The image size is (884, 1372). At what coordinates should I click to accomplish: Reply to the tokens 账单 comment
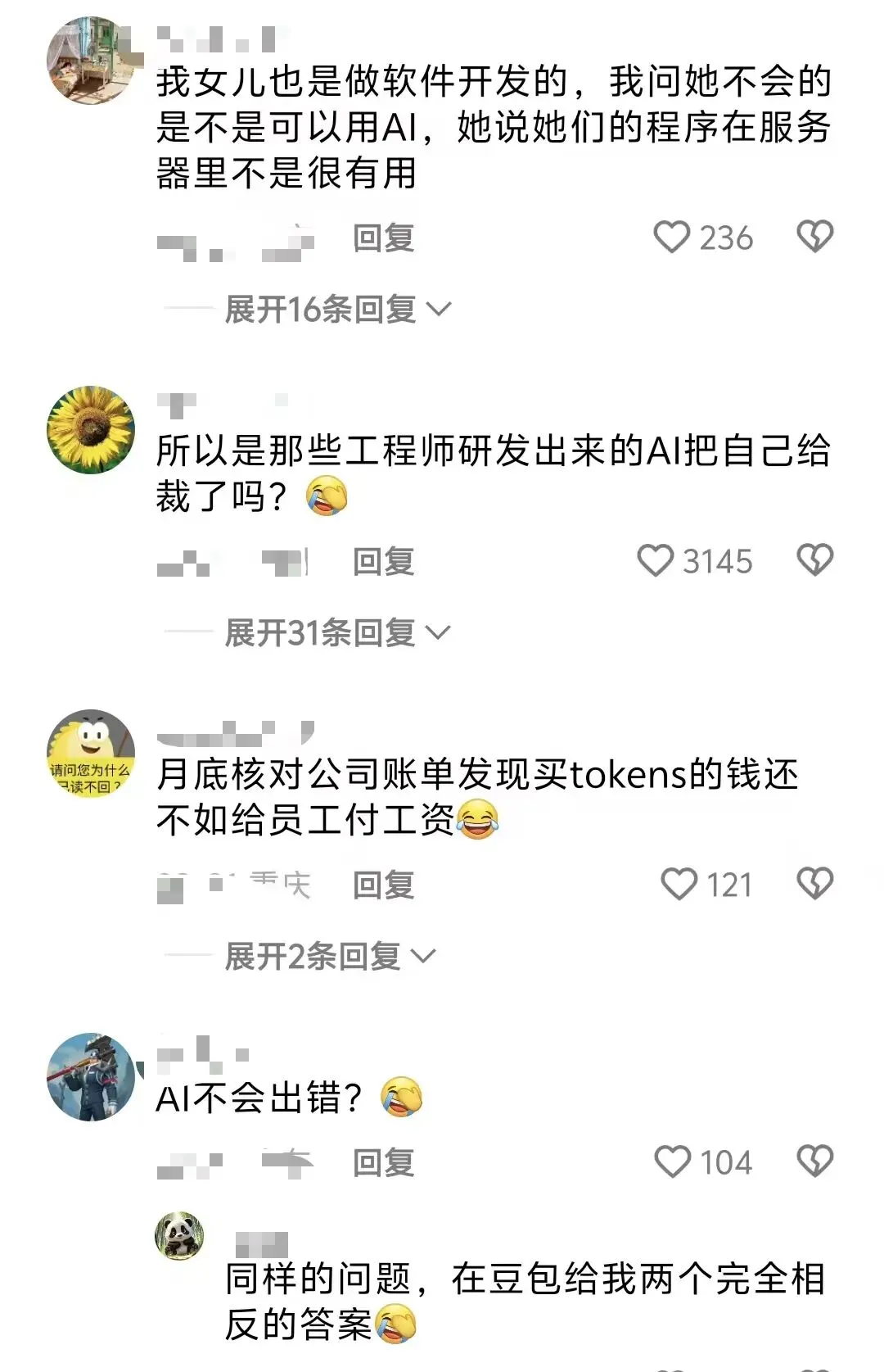[x=384, y=885]
